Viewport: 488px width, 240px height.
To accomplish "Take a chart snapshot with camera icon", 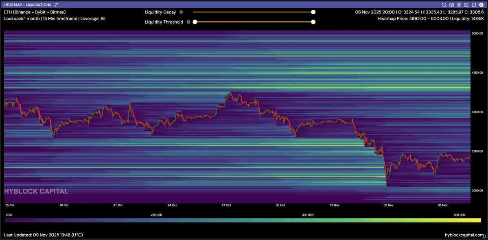I will 451,4.
